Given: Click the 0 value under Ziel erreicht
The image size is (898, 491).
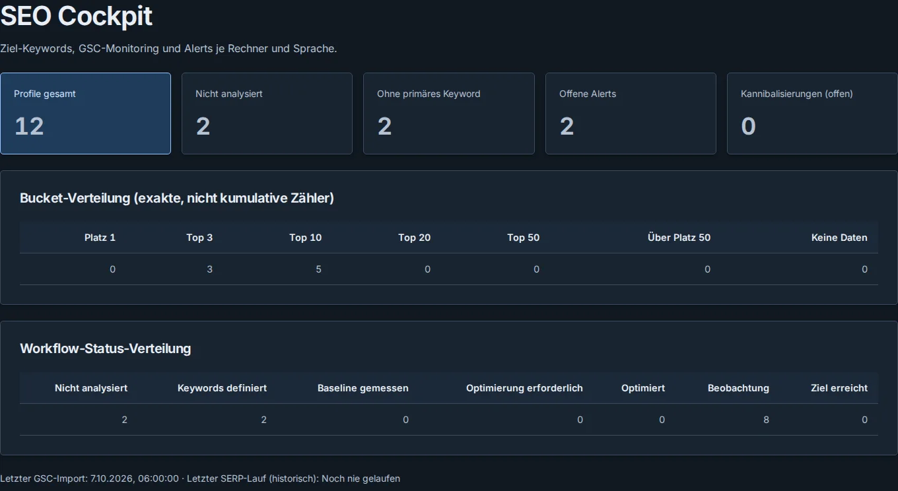Looking at the screenshot, I should pos(864,420).
